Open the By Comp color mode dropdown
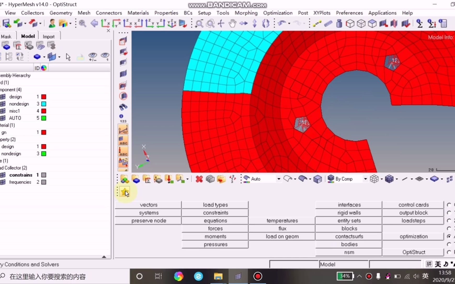This screenshot has width=455, height=284. click(x=365, y=179)
